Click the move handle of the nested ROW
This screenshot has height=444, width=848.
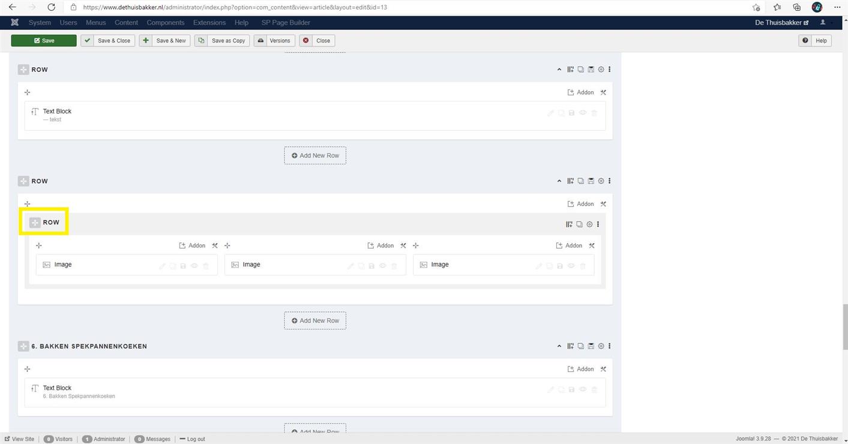pos(35,223)
